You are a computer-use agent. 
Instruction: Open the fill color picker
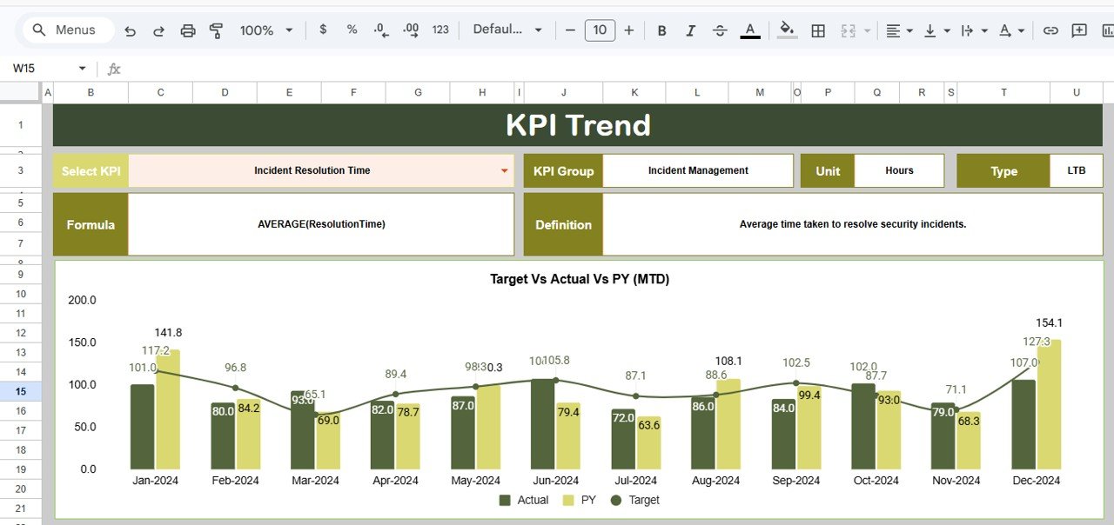[x=784, y=30]
